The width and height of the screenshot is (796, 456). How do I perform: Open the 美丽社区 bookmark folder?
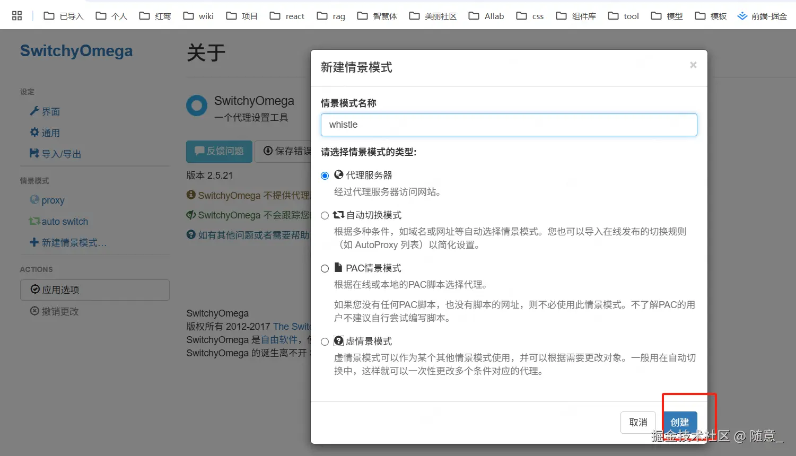(x=433, y=16)
